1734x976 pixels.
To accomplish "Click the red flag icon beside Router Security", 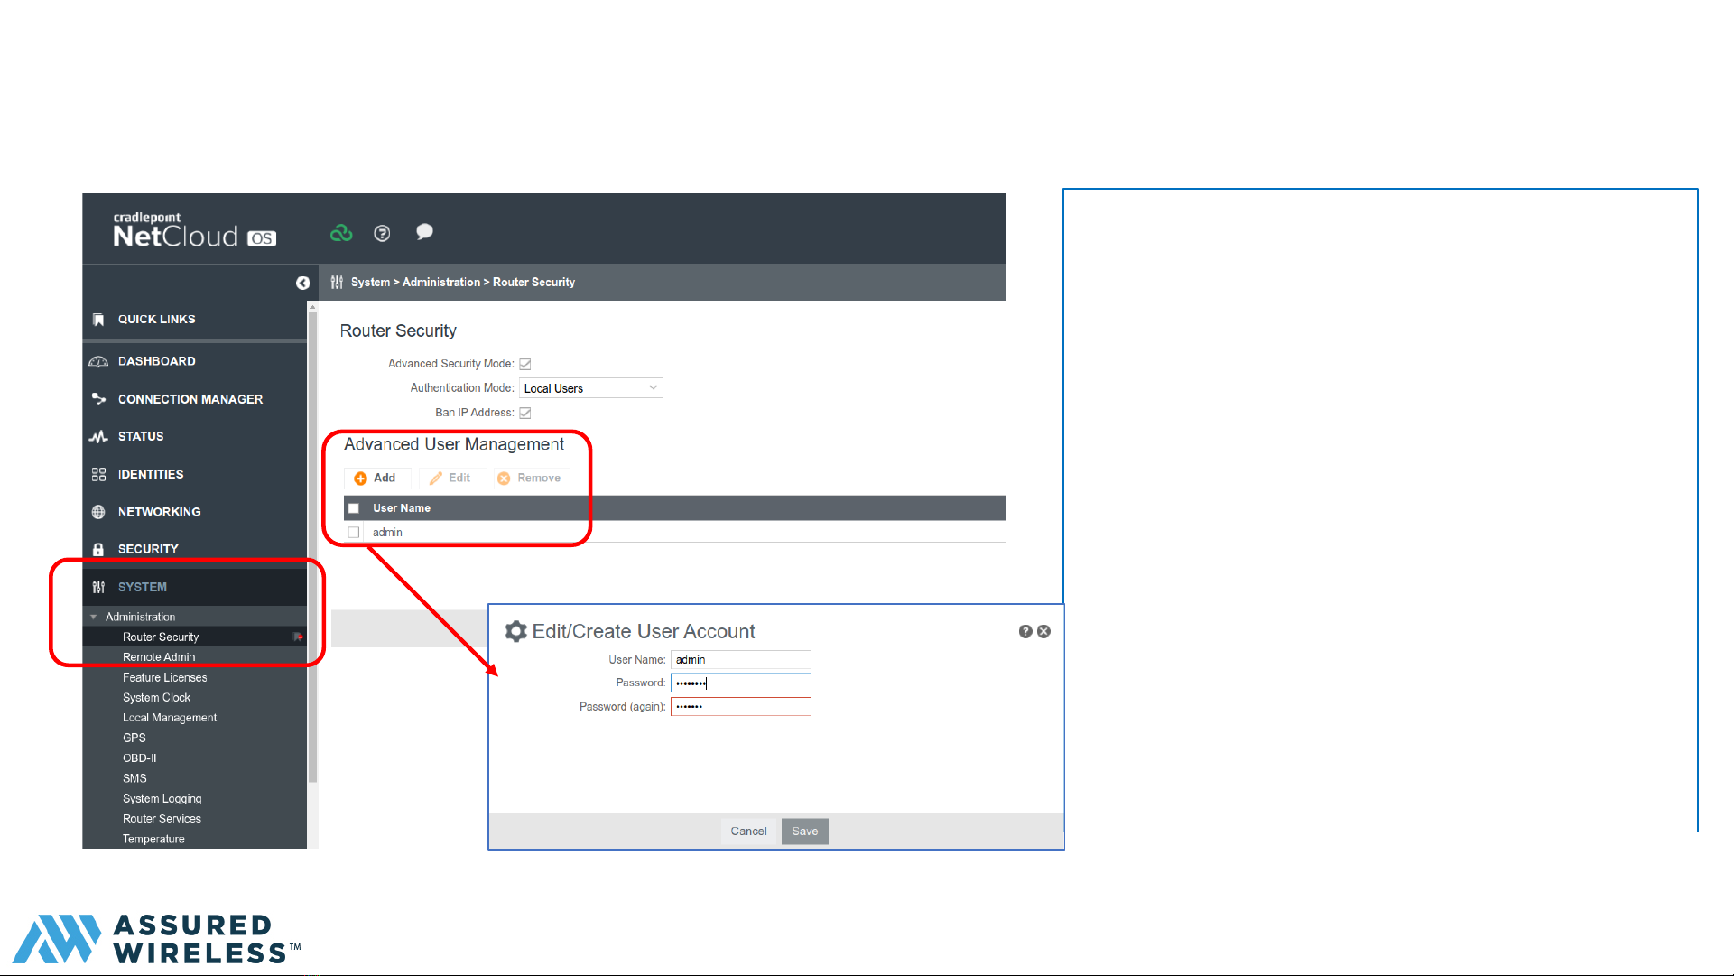I will 298,637.
